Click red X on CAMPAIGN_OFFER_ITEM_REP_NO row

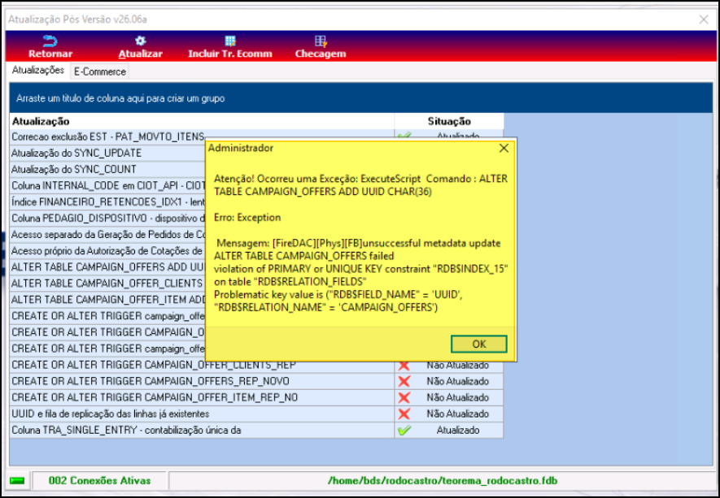point(404,397)
